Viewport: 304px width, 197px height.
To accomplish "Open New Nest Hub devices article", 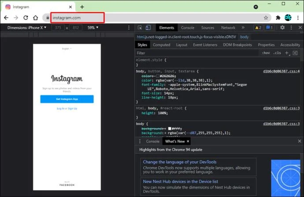I will [x=180, y=182].
